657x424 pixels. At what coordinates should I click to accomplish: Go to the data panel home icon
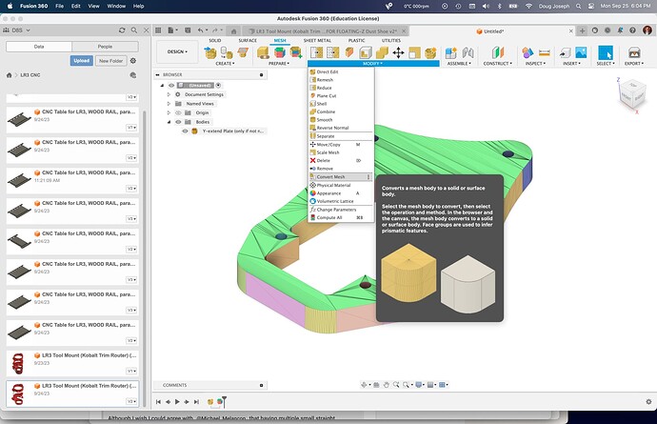[x=9, y=75]
